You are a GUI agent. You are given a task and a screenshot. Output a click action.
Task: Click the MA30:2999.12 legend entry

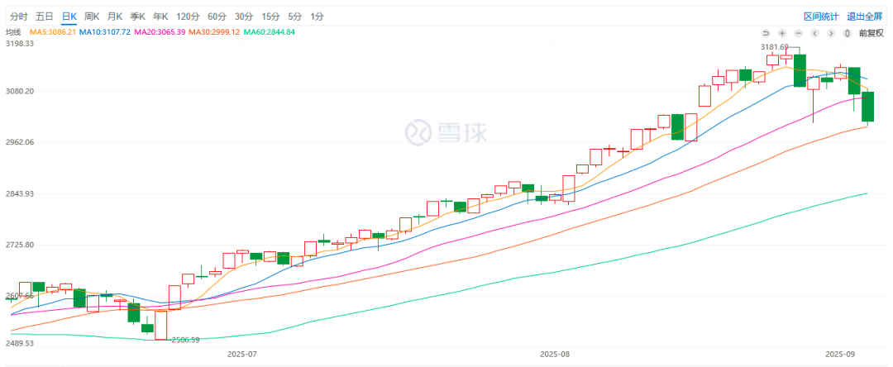click(x=215, y=32)
